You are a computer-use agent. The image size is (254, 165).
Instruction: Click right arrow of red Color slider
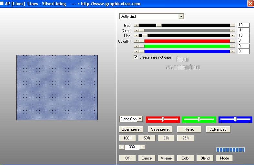(x=232, y=41)
